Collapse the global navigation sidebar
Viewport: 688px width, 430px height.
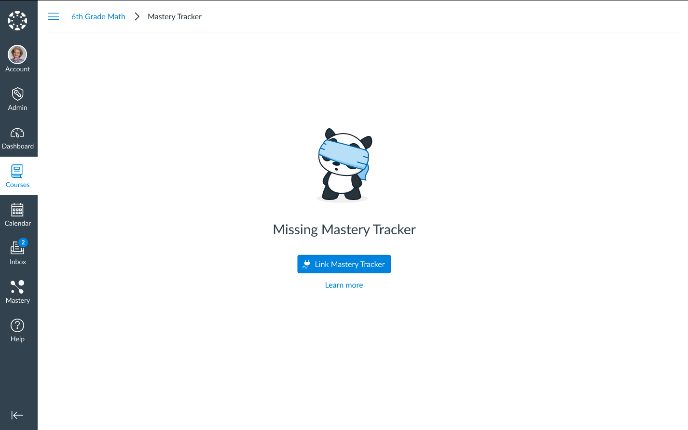point(17,415)
